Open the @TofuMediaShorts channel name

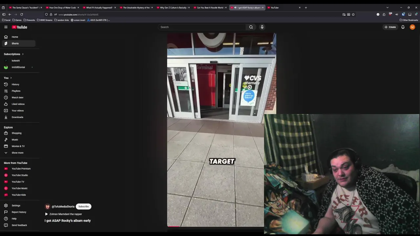point(63,206)
